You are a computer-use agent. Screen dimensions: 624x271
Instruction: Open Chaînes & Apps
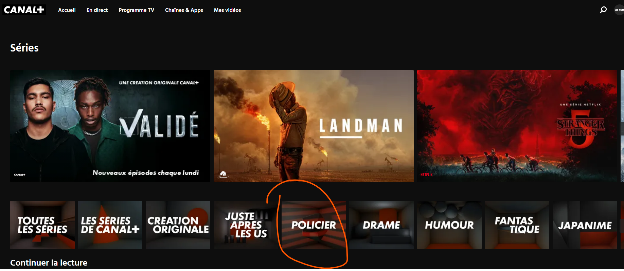tap(184, 10)
